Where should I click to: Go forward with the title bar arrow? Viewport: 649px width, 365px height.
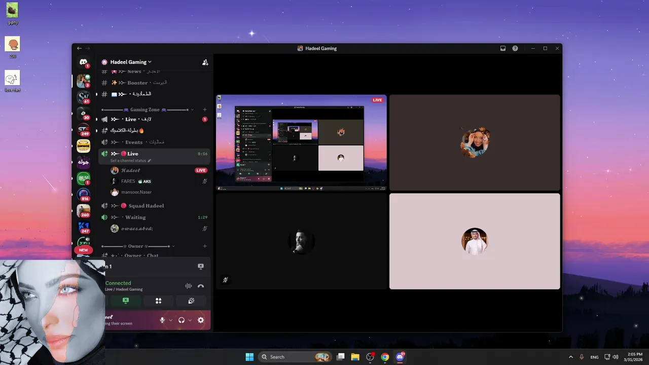(88, 48)
